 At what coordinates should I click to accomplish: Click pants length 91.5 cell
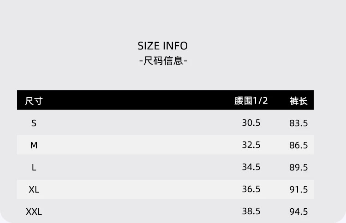(298, 190)
